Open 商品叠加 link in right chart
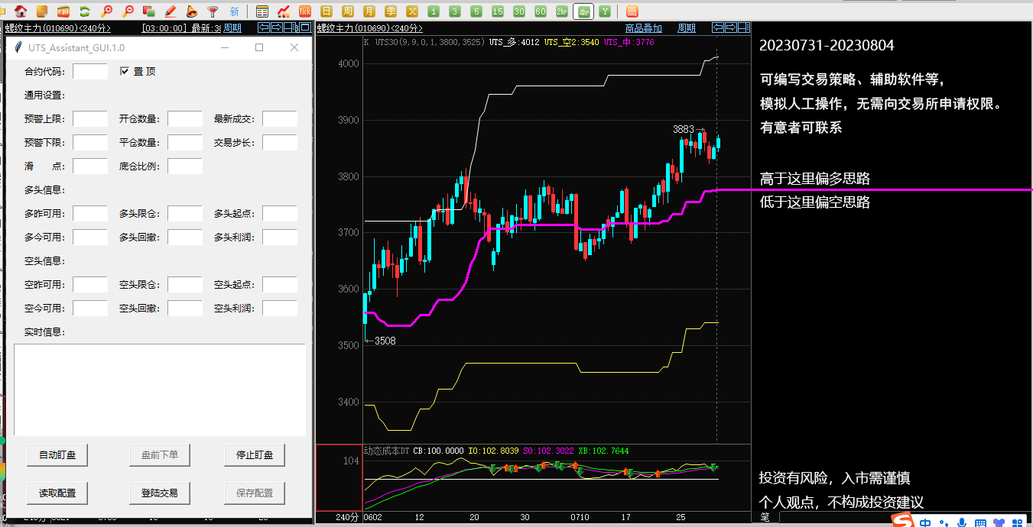Screen dimensions: 1033x527 tap(643, 28)
